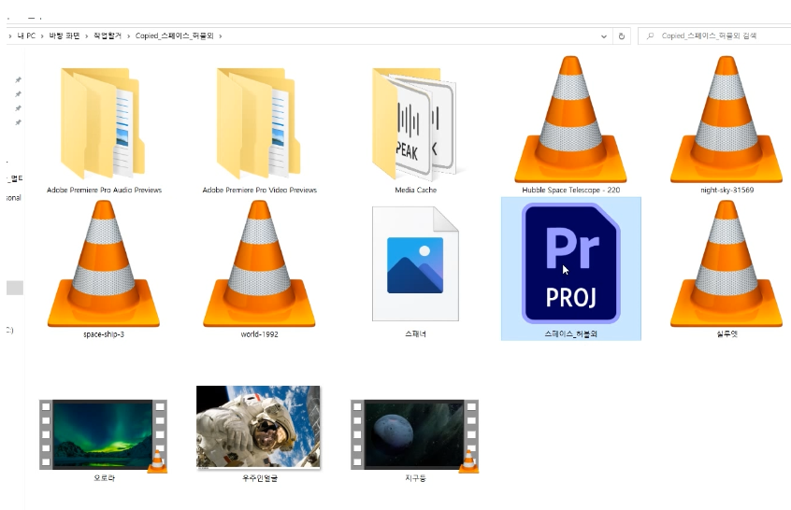Open the Adobe Premiere Pro Video Previews folder
The width and height of the screenshot is (791, 510).
pos(259,123)
